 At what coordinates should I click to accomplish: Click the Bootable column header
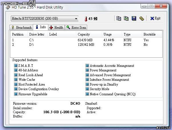pyautogui.click(x=152, y=34)
